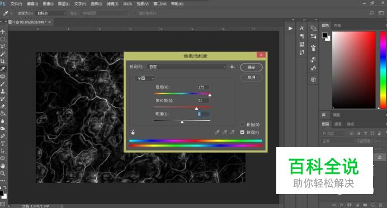Enable the Colorize checkbox

tap(242, 124)
